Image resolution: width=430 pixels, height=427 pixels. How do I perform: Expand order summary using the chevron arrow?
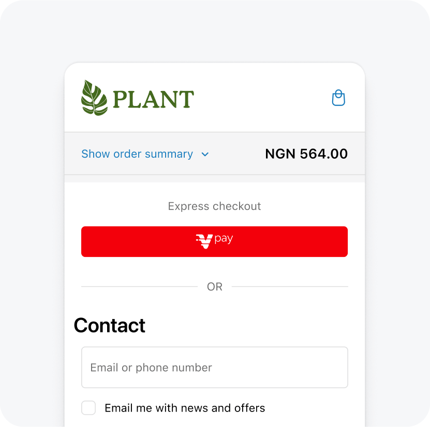205,154
